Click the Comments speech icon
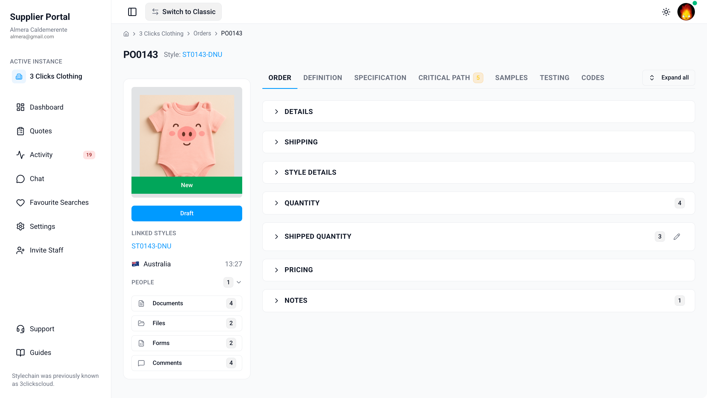Image resolution: width=707 pixels, height=398 pixels. click(141, 363)
